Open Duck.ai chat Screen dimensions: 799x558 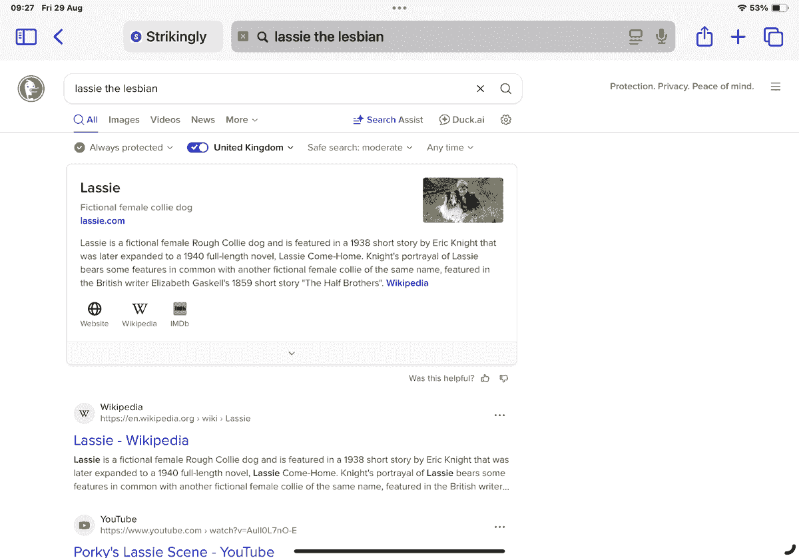(x=461, y=120)
